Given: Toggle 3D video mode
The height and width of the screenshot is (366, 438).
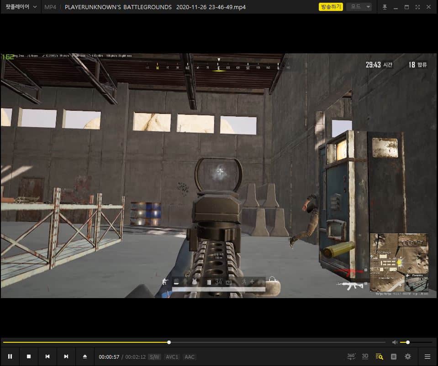Looking at the screenshot, I should [365, 356].
